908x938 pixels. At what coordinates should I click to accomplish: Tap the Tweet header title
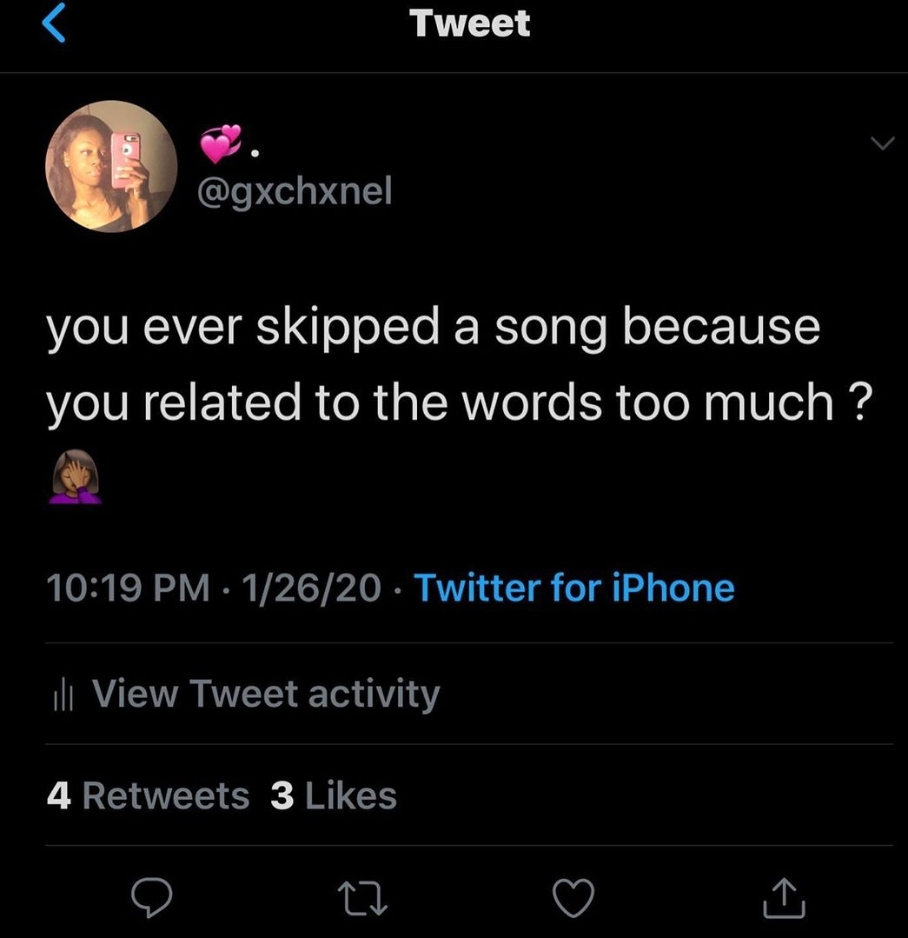[x=470, y=23]
